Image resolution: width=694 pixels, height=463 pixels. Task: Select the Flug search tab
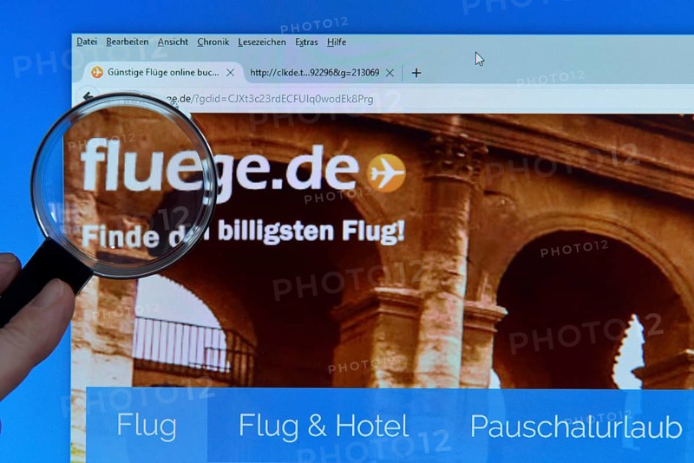tap(147, 426)
